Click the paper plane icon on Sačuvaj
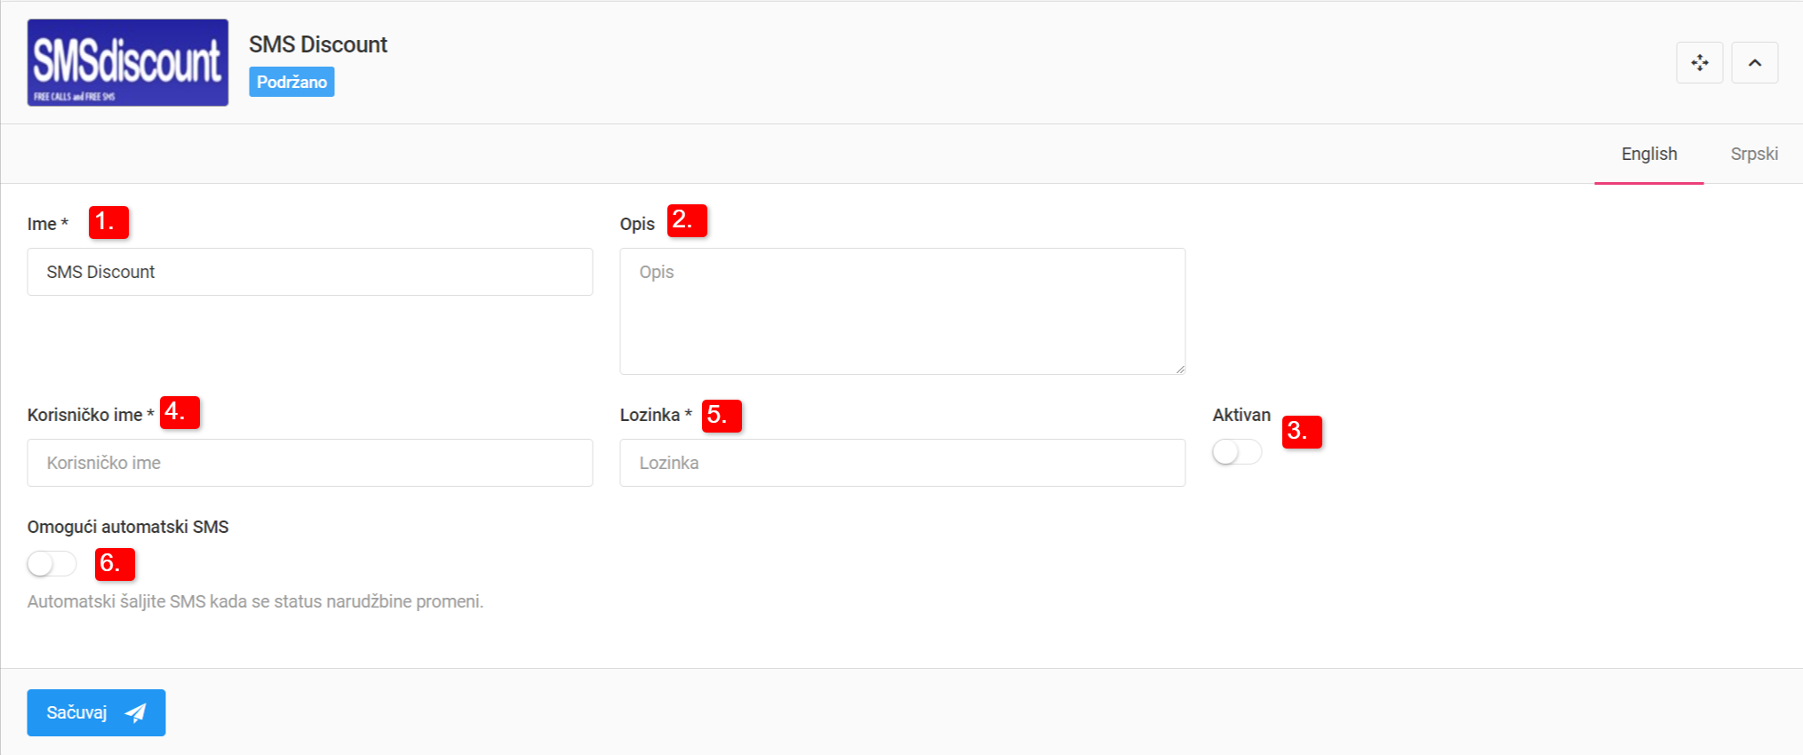The image size is (1803, 755). [136, 712]
